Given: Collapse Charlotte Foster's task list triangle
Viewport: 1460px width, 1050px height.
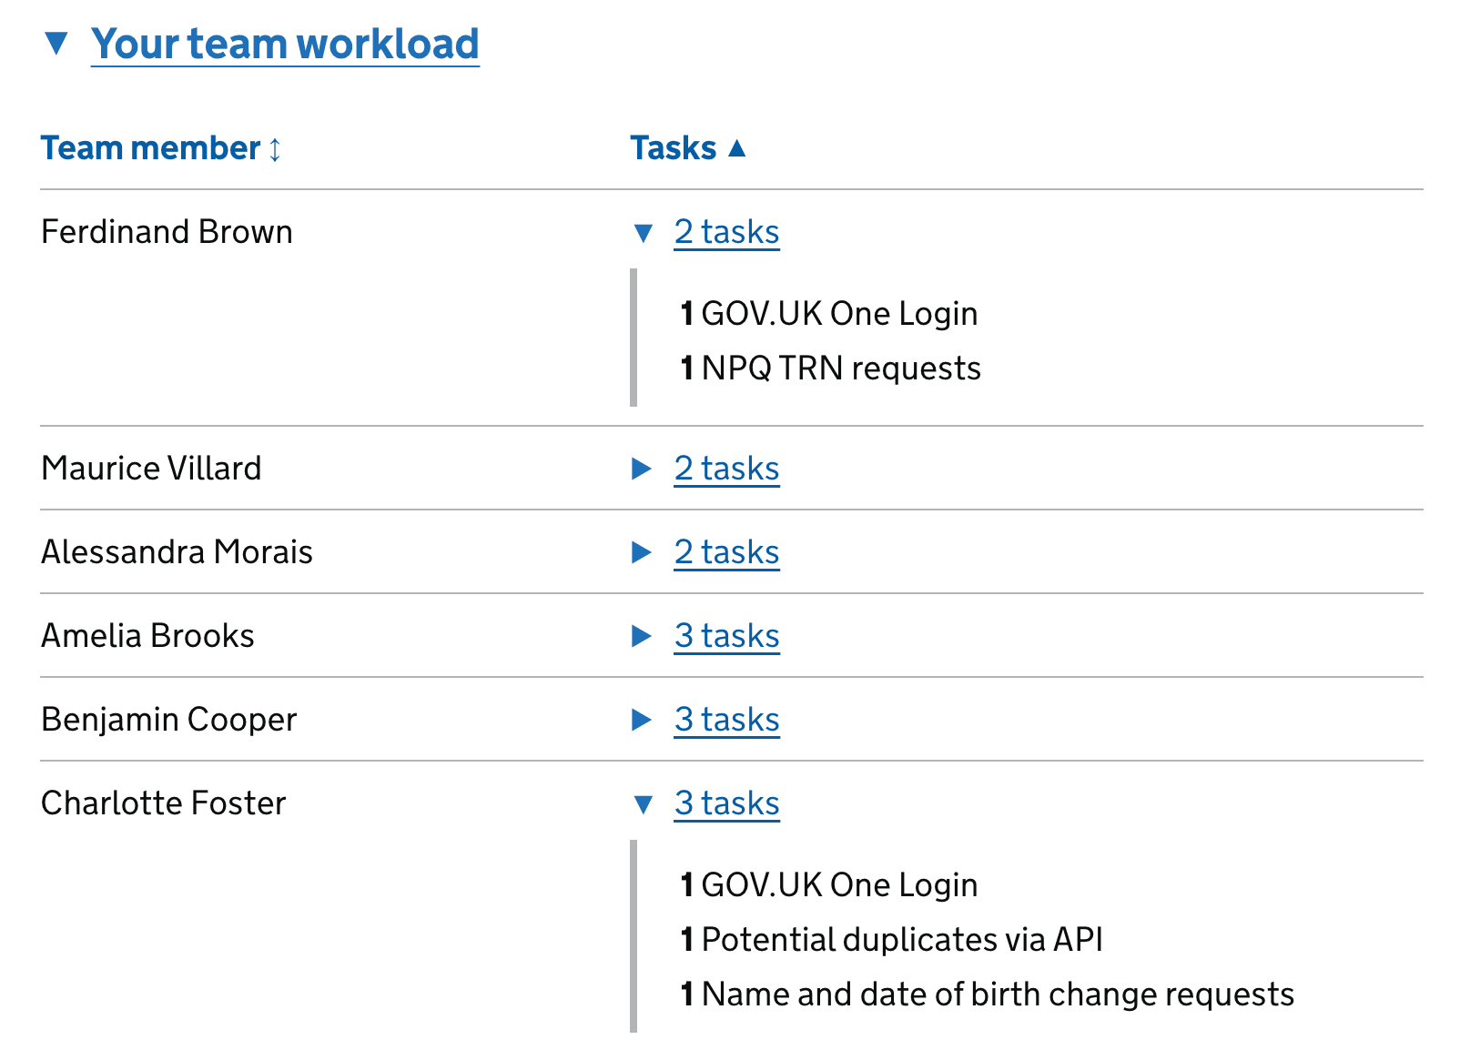Looking at the screenshot, I should 643,804.
